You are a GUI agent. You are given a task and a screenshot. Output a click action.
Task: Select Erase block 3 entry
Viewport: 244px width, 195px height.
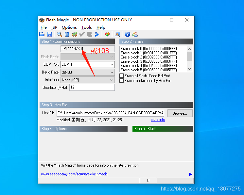(x=149, y=61)
